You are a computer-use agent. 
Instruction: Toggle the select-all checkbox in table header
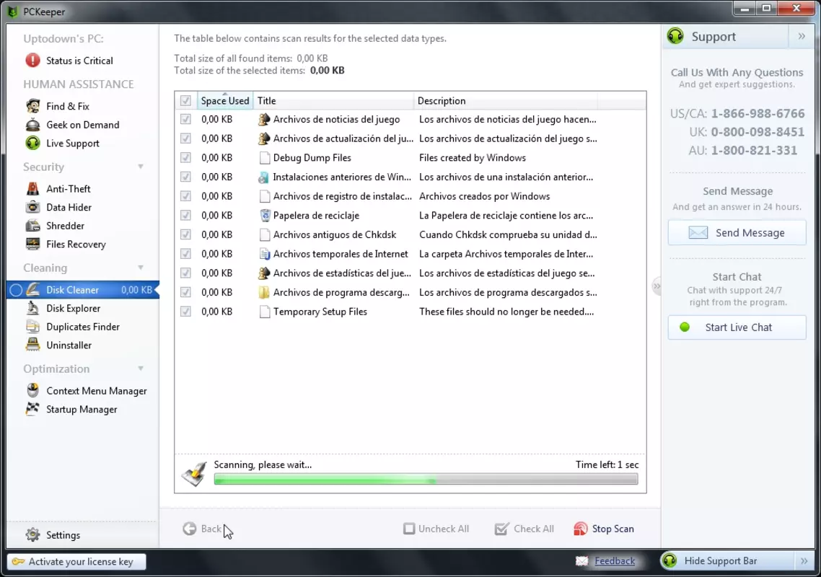click(x=185, y=100)
